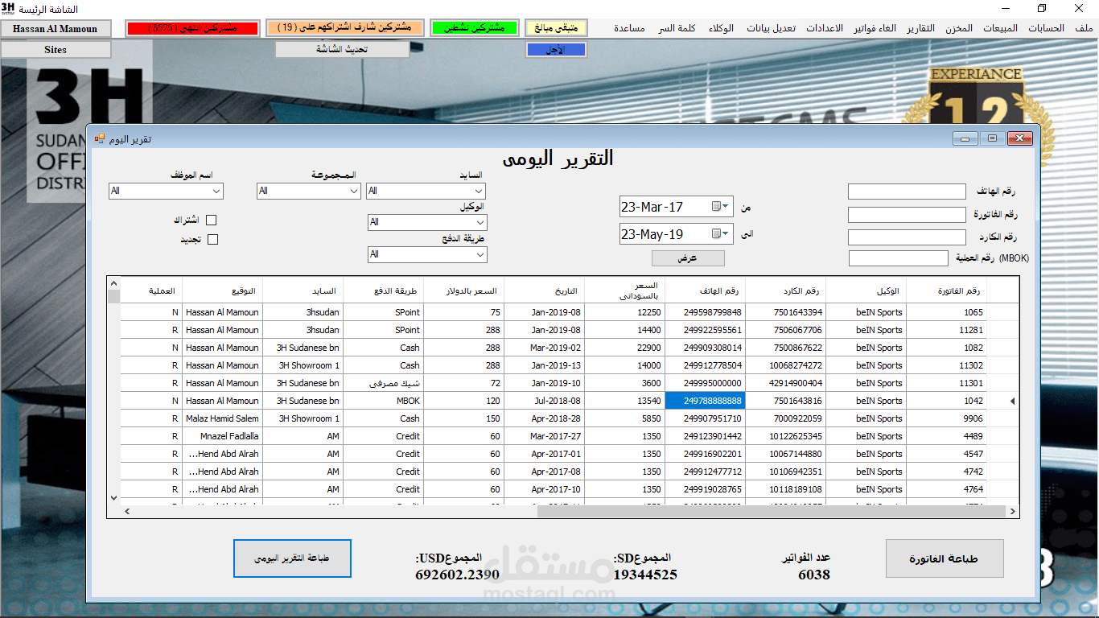Select card number cell 42914900404

click(x=785, y=383)
